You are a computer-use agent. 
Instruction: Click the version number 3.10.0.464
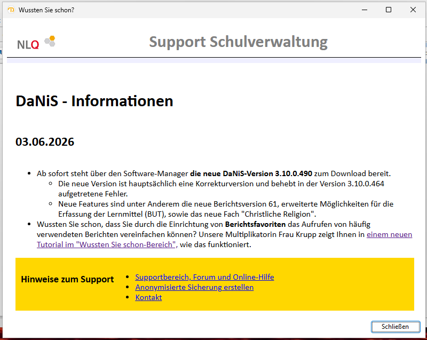tap(366, 184)
